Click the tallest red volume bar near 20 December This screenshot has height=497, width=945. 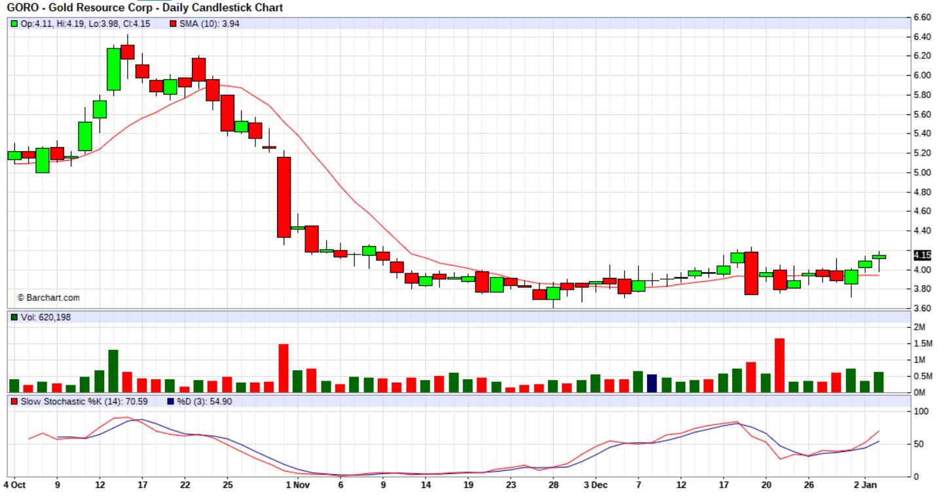(x=779, y=366)
